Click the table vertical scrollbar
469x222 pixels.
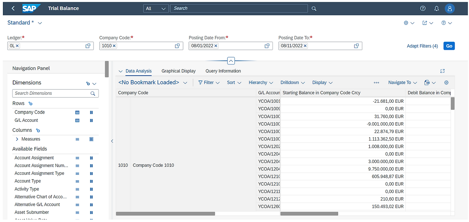click(453, 104)
